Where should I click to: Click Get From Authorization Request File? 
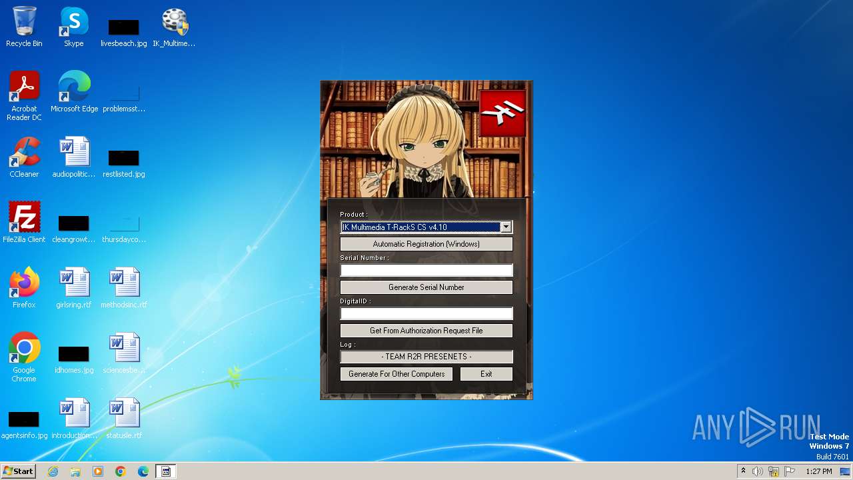click(x=426, y=331)
